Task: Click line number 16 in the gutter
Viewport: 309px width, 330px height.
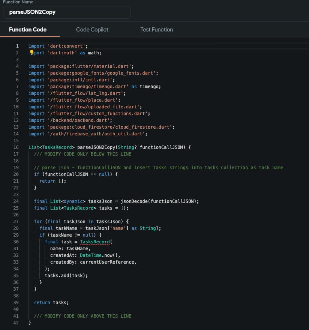Action: [x=16, y=147]
